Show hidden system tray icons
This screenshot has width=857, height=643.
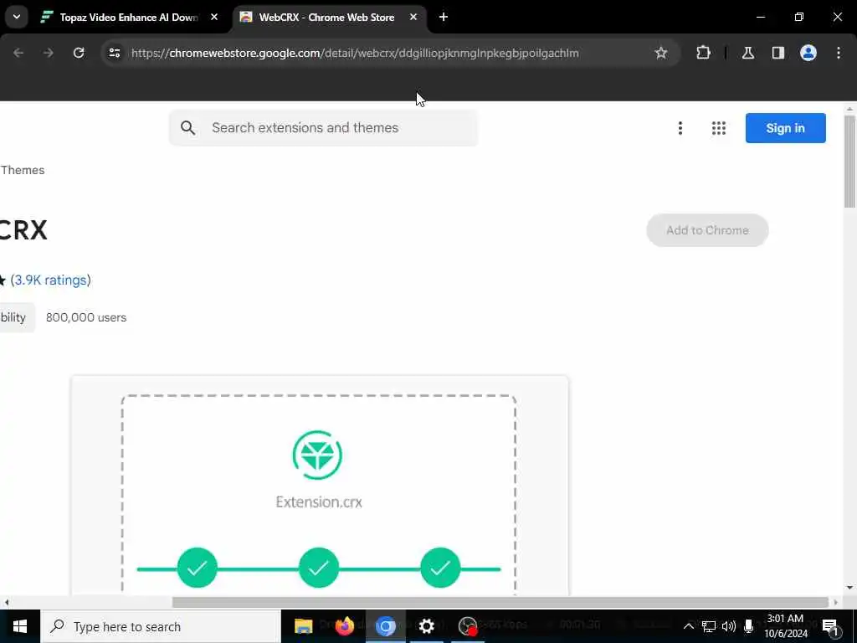pos(688,626)
